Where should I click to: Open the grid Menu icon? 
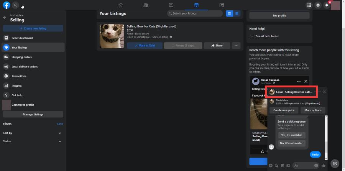pos(309,5)
